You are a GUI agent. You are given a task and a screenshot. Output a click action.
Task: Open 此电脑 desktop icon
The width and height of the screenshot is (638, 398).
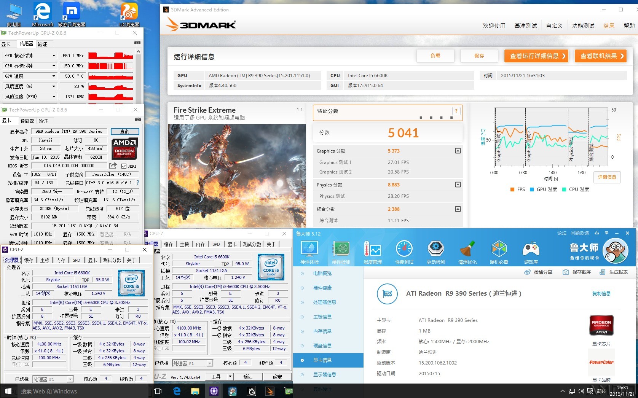pos(14,14)
